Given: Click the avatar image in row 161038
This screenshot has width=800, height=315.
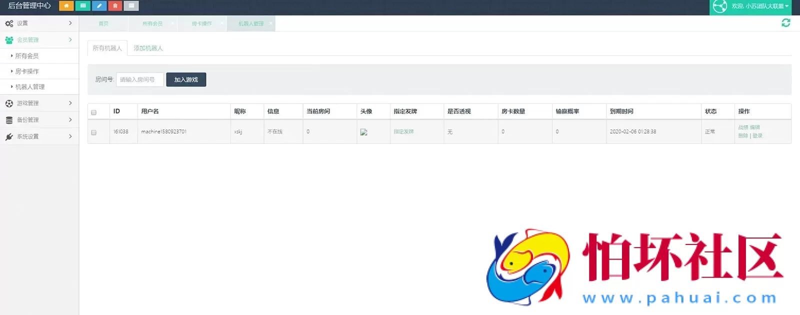Looking at the screenshot, I should pyautogui.click(x=363, y=132).
